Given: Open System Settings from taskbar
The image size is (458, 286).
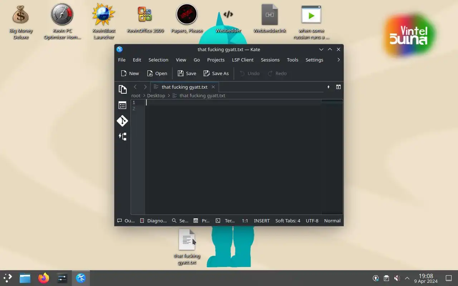Looking at the screenshot, I should (x=62, y=278).
